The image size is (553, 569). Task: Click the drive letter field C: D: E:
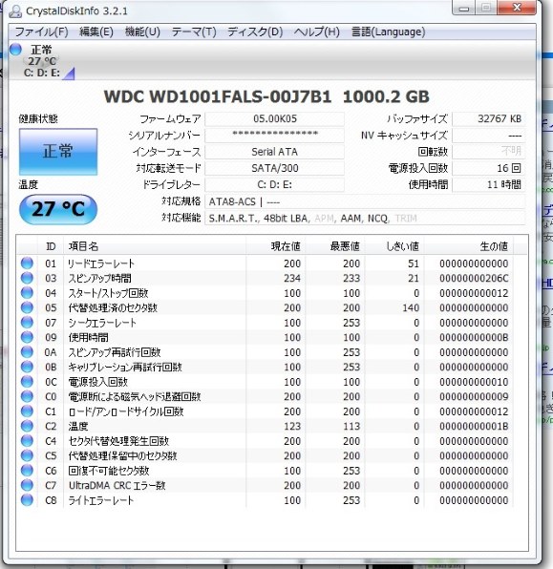(x=274, y=184)
